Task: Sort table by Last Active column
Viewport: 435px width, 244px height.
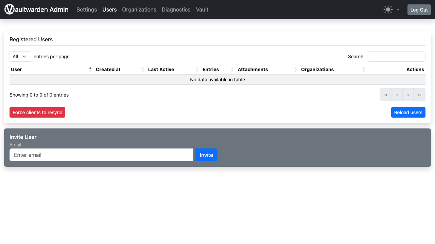Action: [174, 69]
